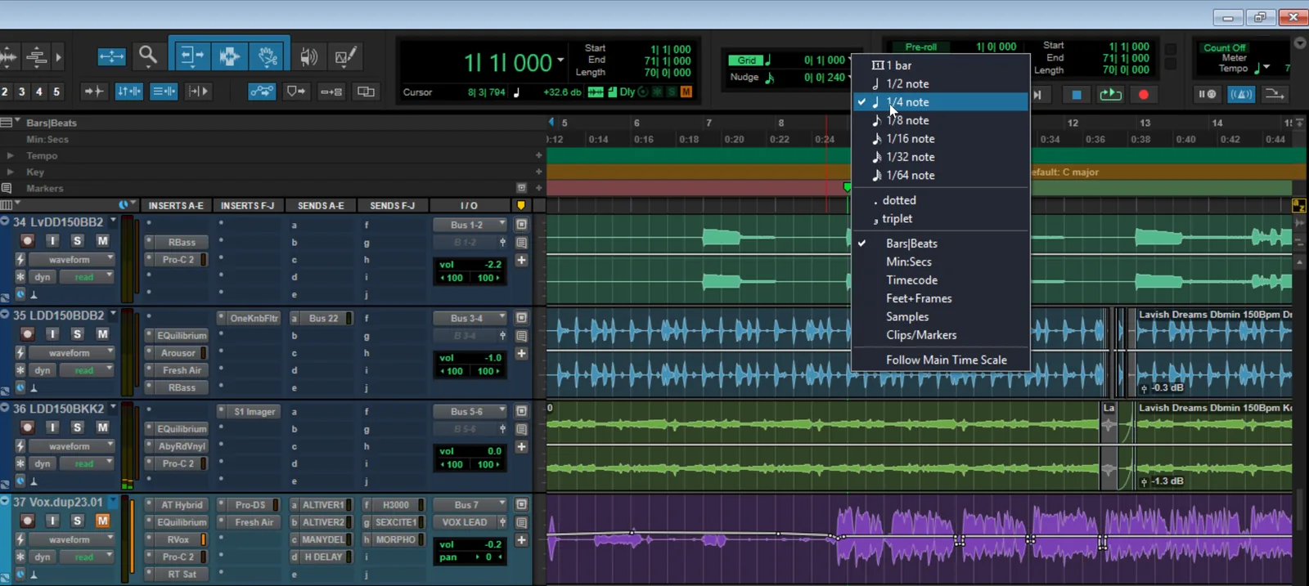Viewport: 1309px width, 586px height.
Task: Solo track 34 LvDD150BB2
Action: [77, 241]
